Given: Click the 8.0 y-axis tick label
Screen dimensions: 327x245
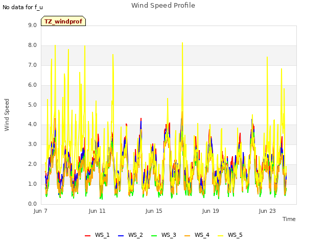Looking at the screenshot, I should click(32, 45).
